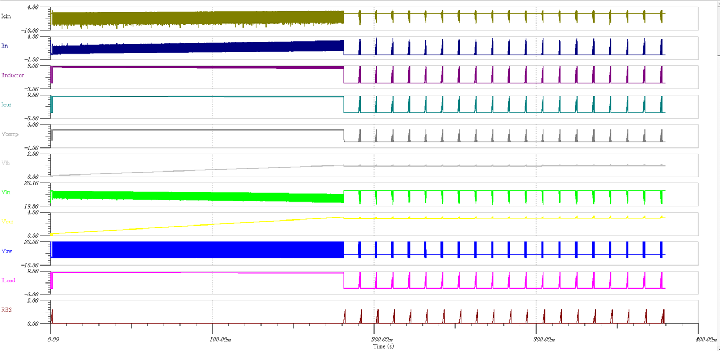Select the Vcomp trace label
The width and height of the screenshot is (720, 351).
[x=10, y=134]
